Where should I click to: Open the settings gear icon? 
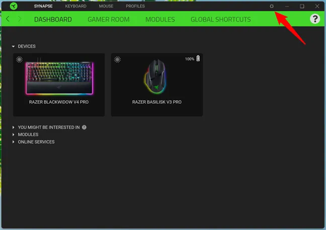click(272, 6)
